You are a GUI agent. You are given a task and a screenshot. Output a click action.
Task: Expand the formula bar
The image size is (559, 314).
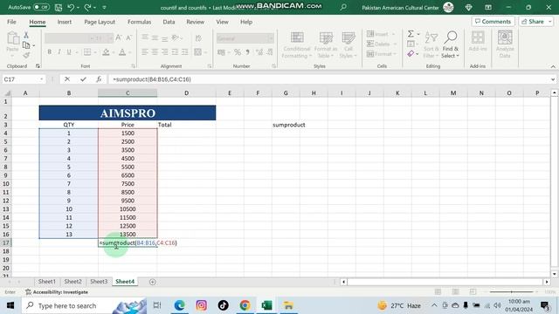click(x=553, y=79)
